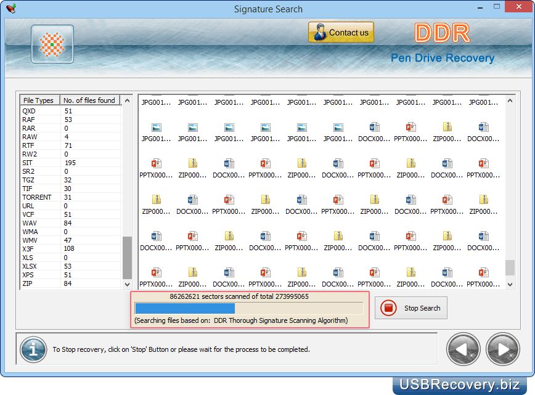
Task: Click the blue sector scan progress bar
Action: tap(249, 308)
